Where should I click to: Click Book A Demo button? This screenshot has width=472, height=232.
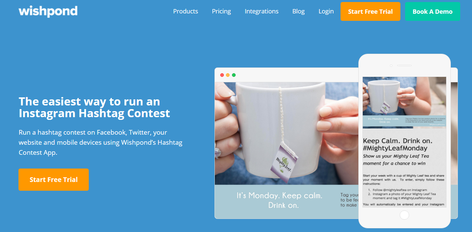tap(433, 11)
